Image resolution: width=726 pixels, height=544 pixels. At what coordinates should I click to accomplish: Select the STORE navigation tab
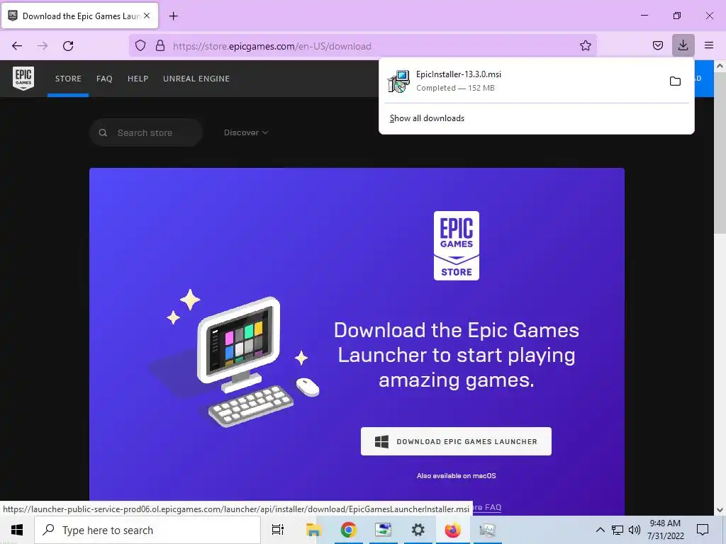(x=68, y=79)
